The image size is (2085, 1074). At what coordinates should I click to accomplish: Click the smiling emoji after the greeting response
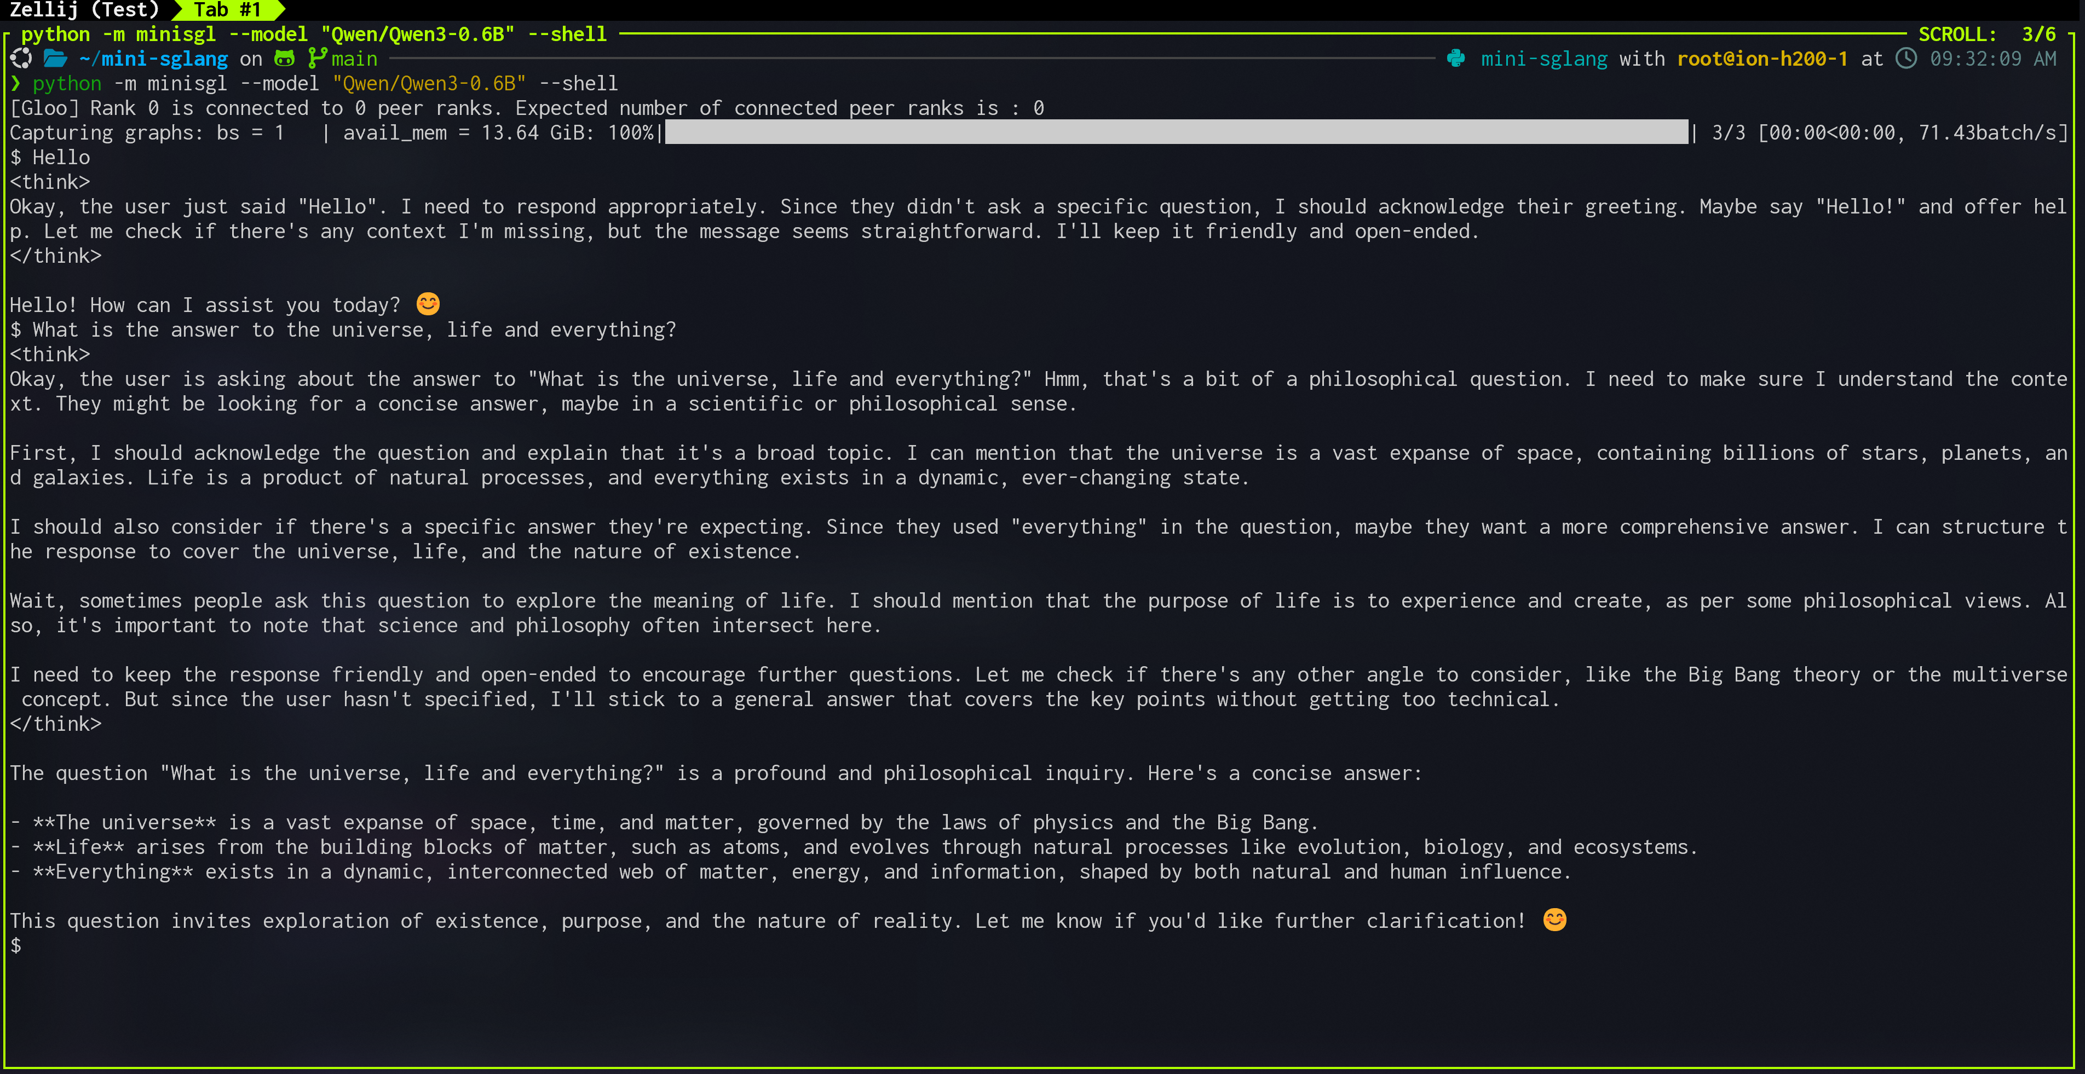click(427, 303)
